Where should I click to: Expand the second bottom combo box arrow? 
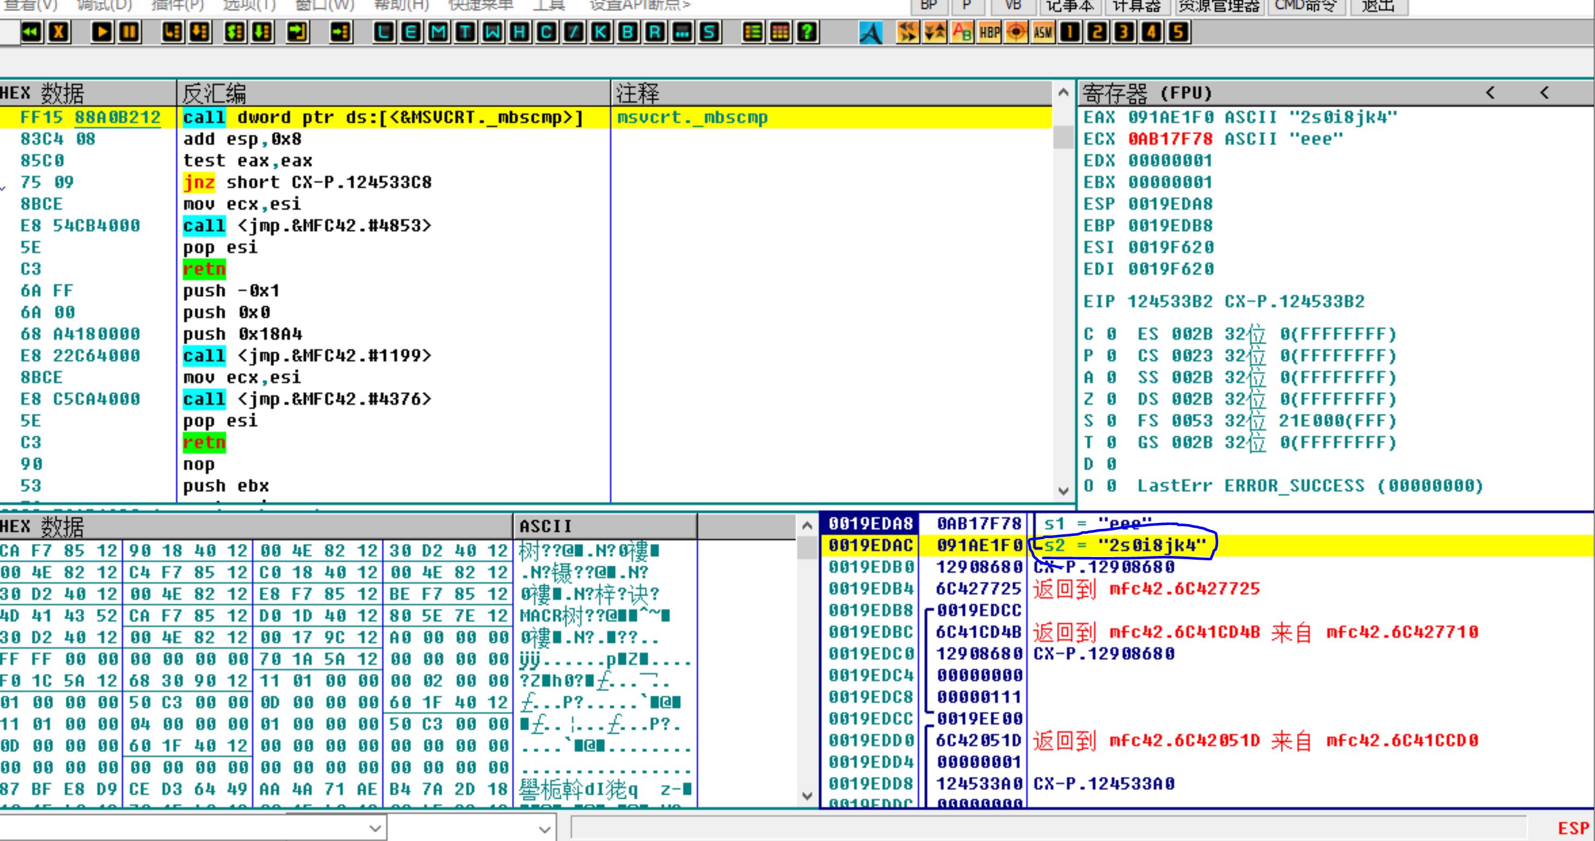(x=545, y=828)
